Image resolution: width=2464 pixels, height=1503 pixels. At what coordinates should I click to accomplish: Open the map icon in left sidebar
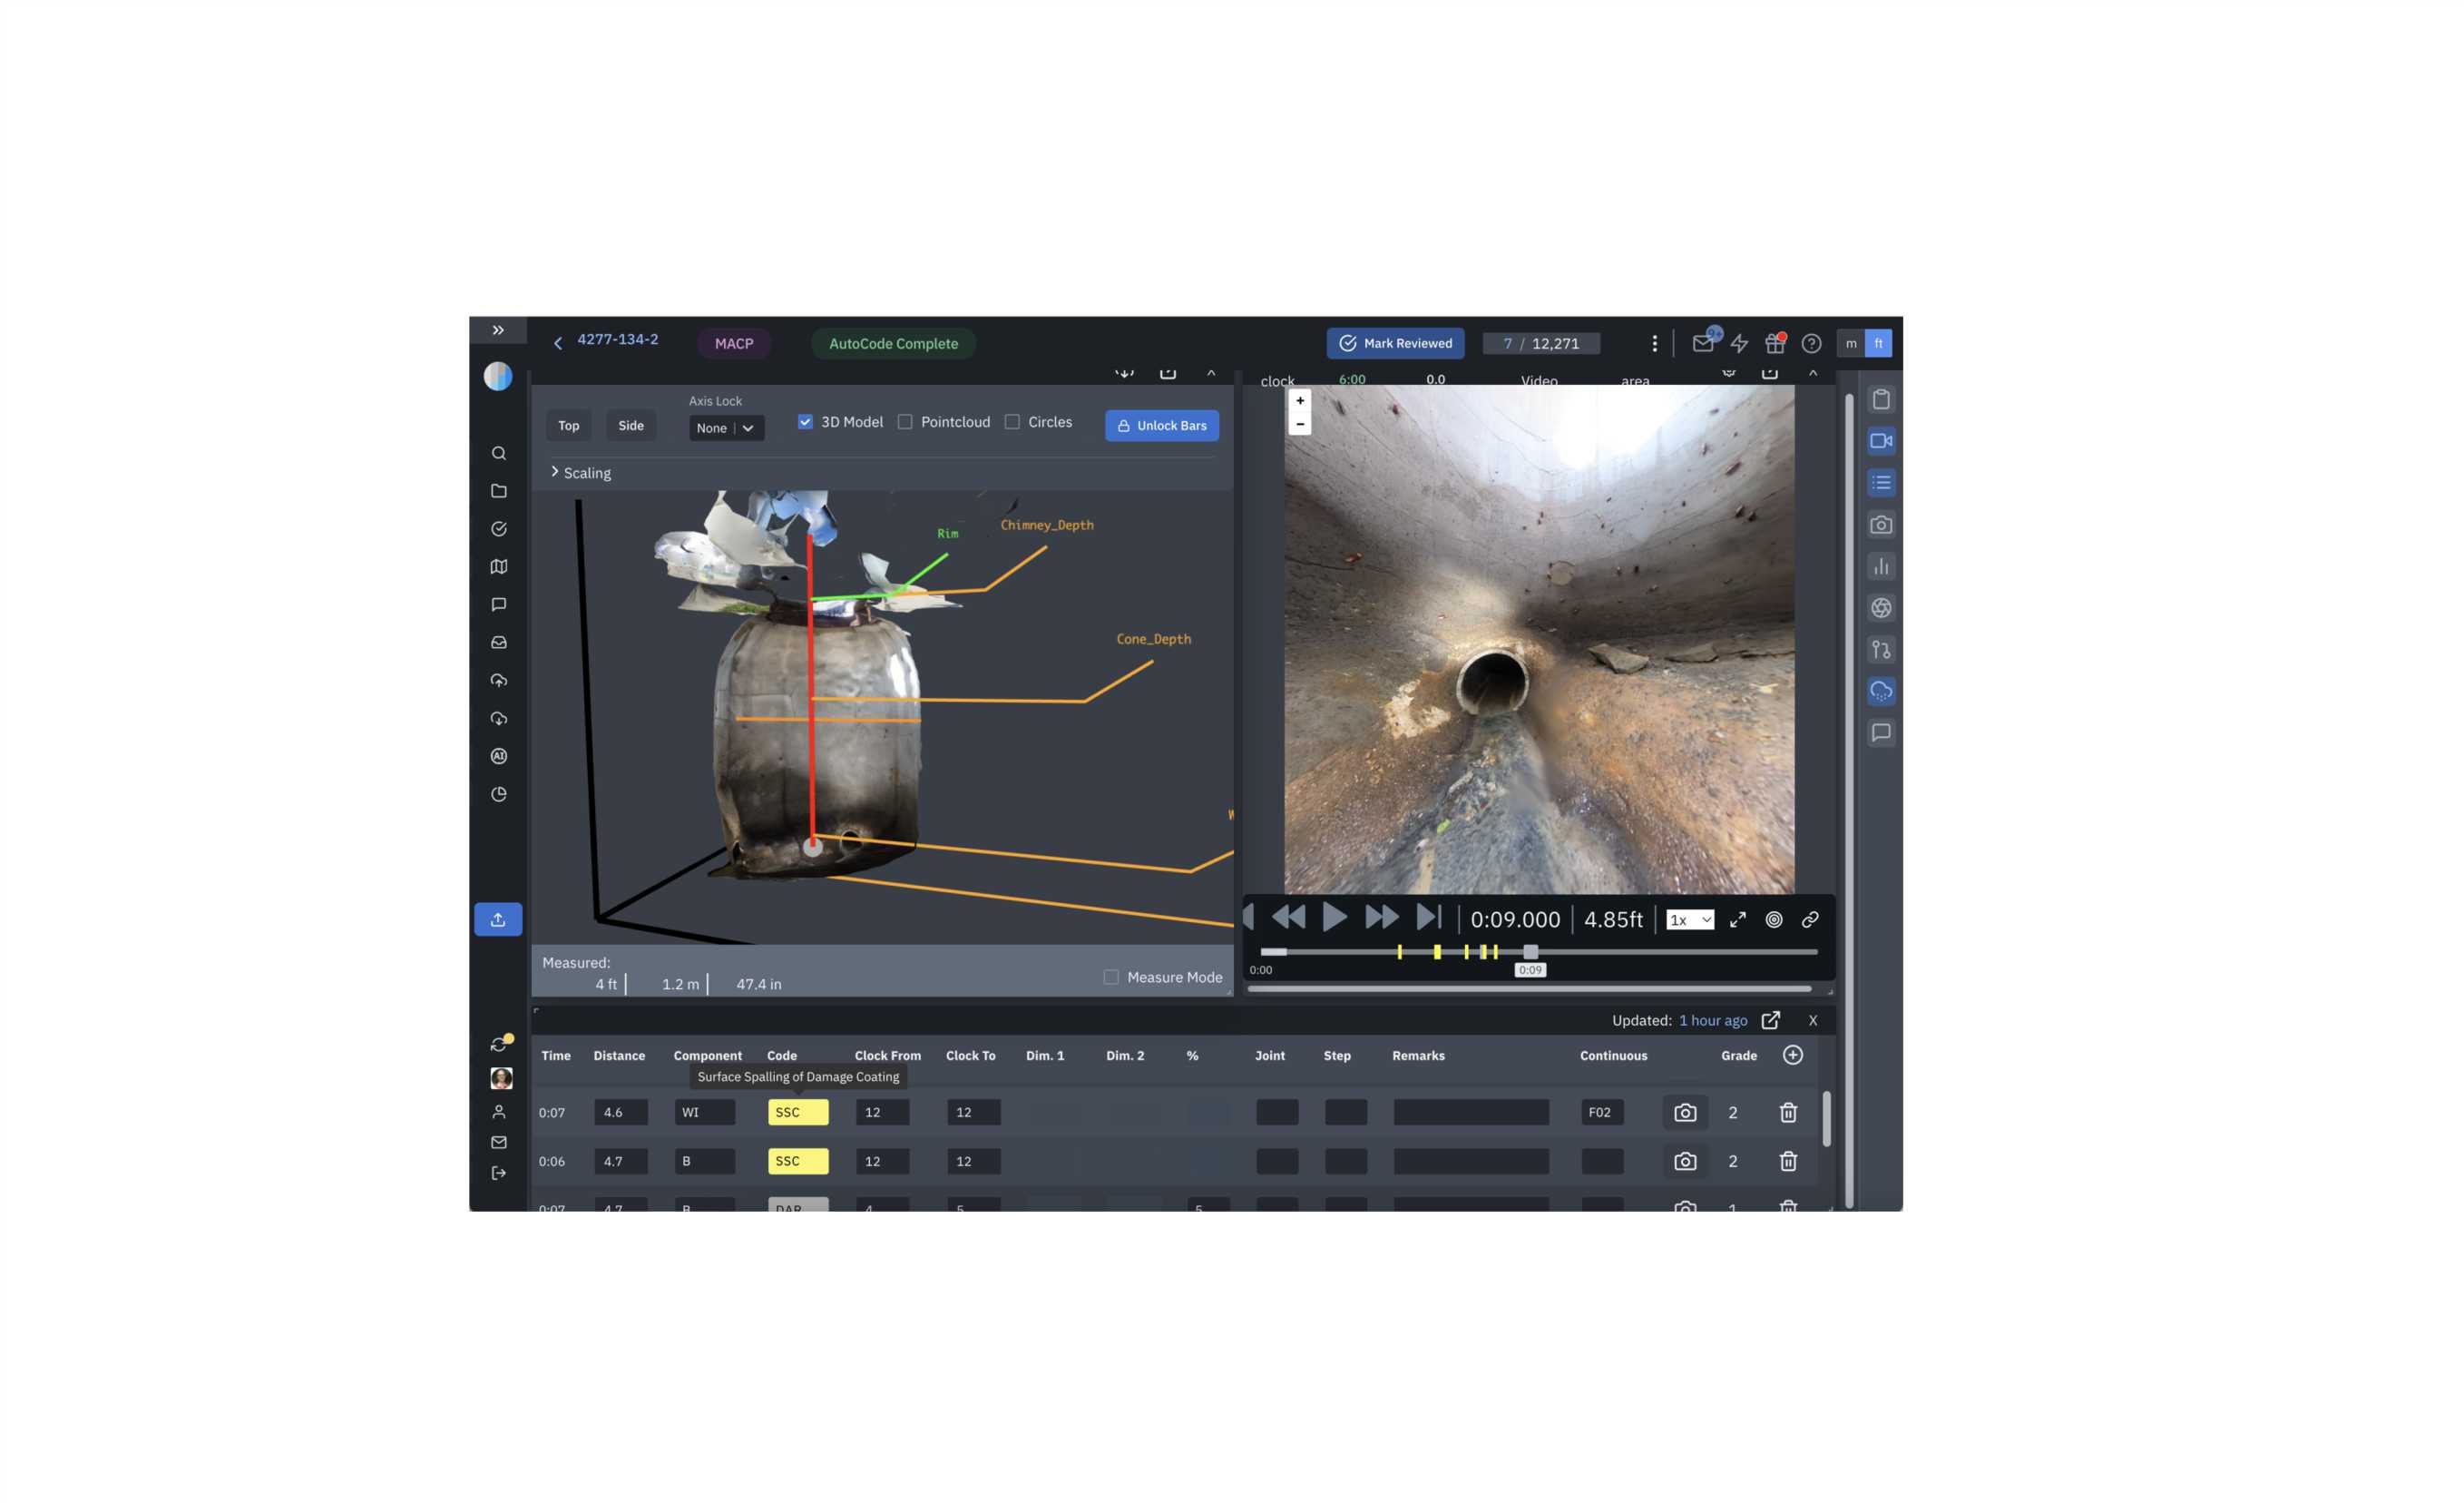[498, 566]
